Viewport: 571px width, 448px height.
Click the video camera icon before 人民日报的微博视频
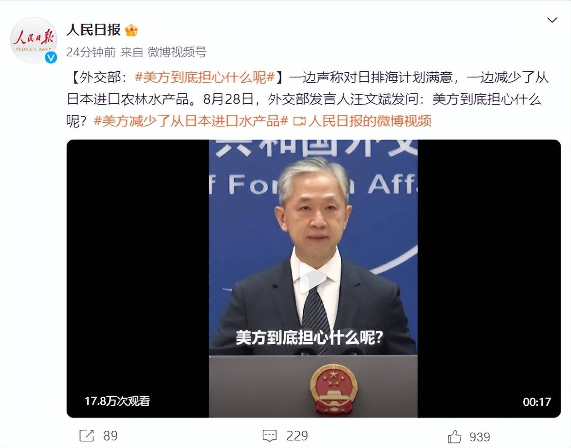(299, 121)
